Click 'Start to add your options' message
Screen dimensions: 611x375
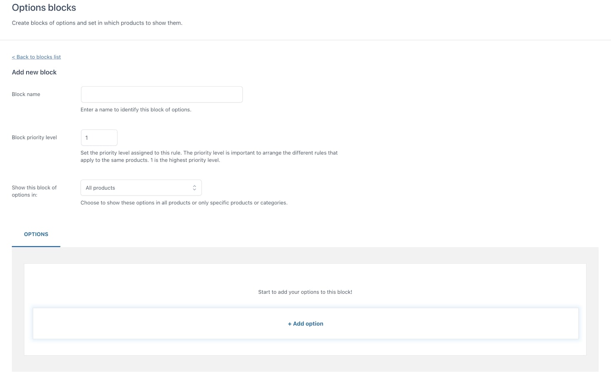pyautogui.click(x=305, y=292)
